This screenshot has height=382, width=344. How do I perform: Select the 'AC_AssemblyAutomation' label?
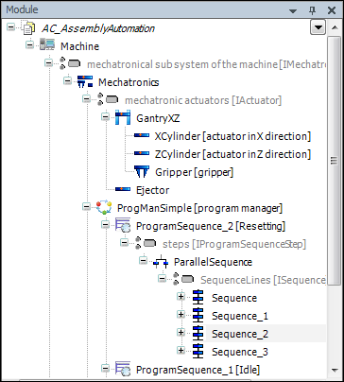coord(98,28)
